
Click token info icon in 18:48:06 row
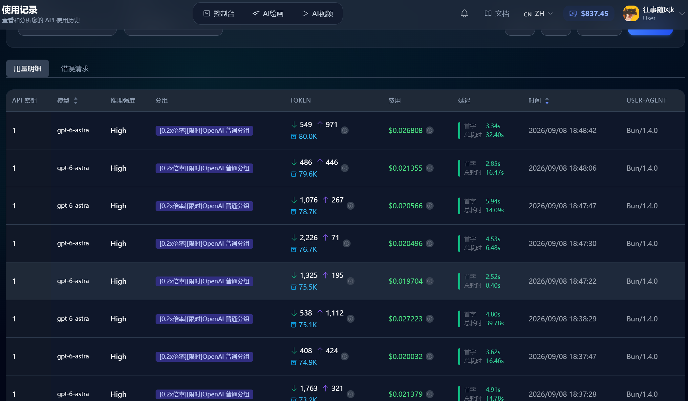(x=345, y=168)
